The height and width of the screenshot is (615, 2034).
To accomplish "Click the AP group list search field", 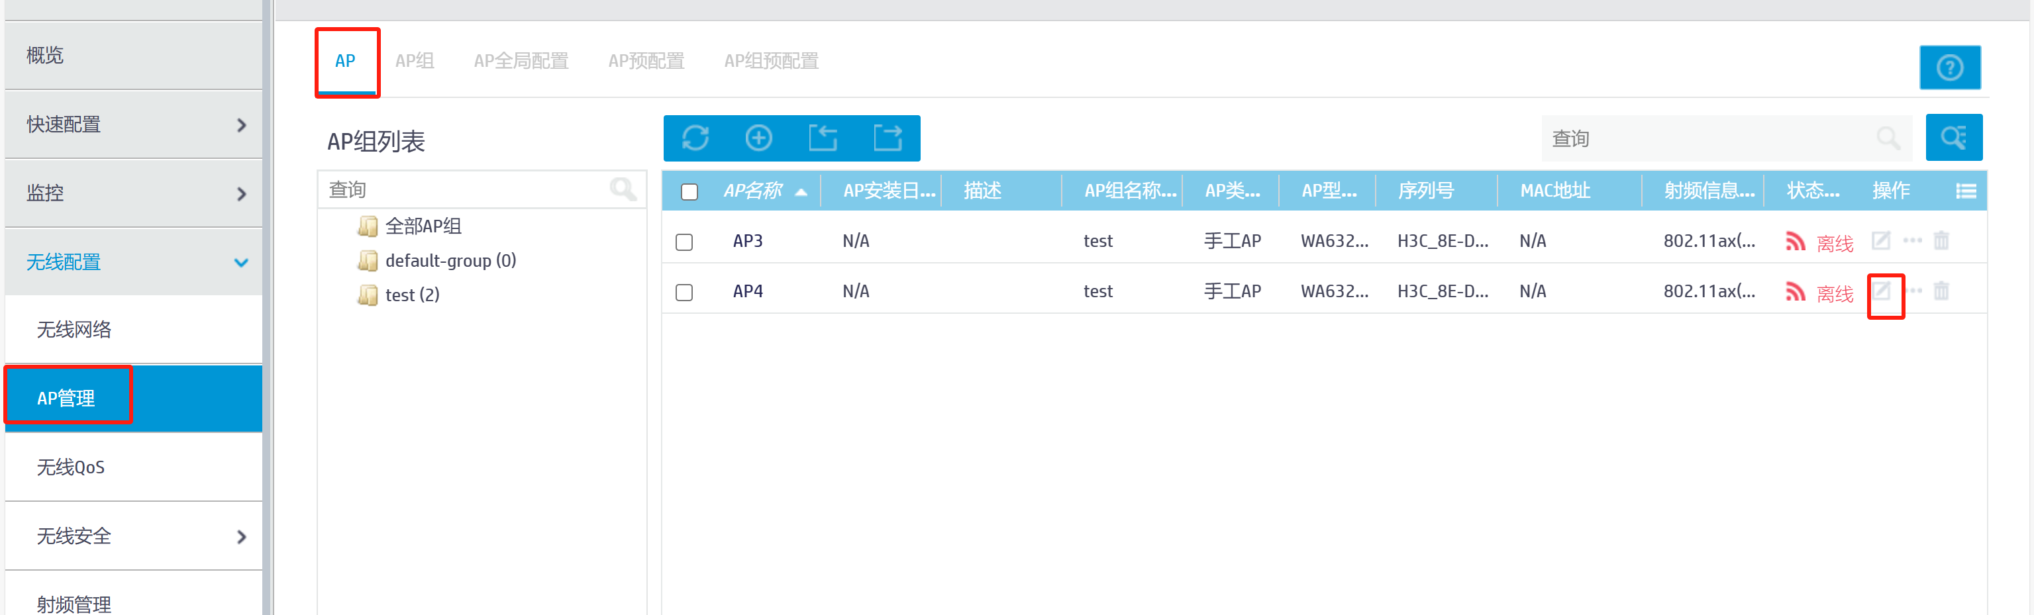I will (x=466, y=190).
